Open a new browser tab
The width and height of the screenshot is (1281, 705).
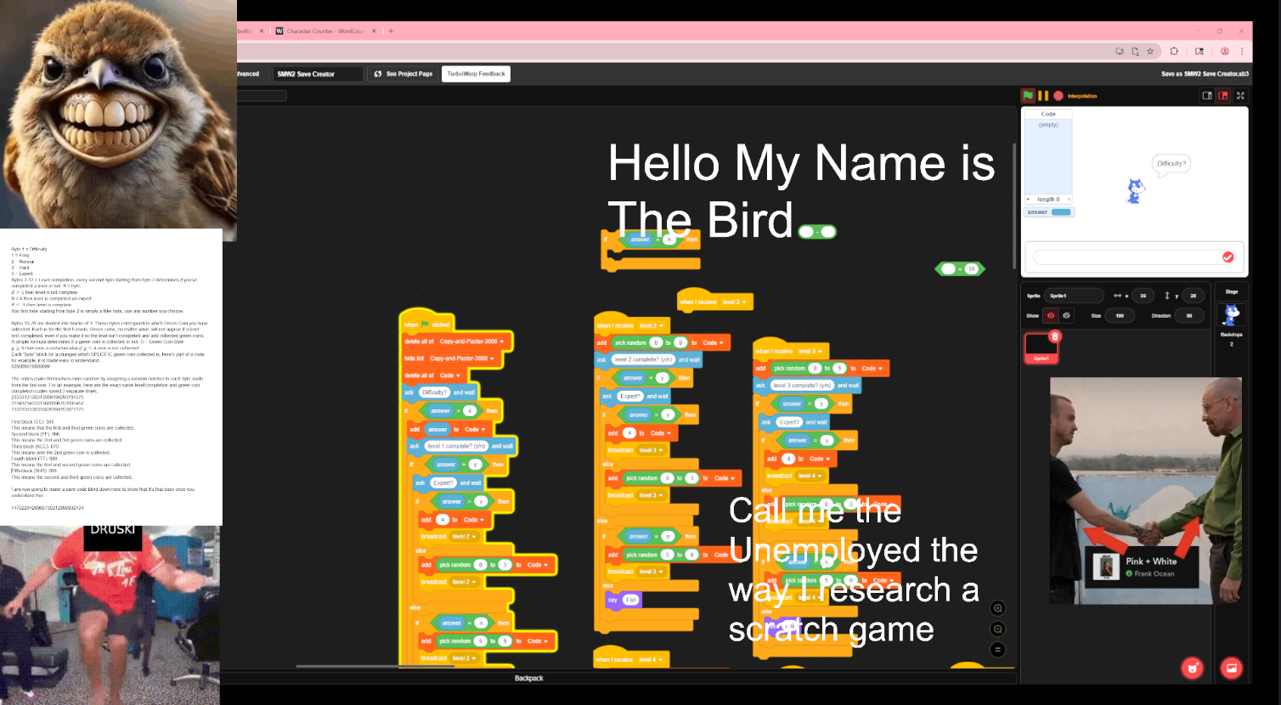(391, 31)
